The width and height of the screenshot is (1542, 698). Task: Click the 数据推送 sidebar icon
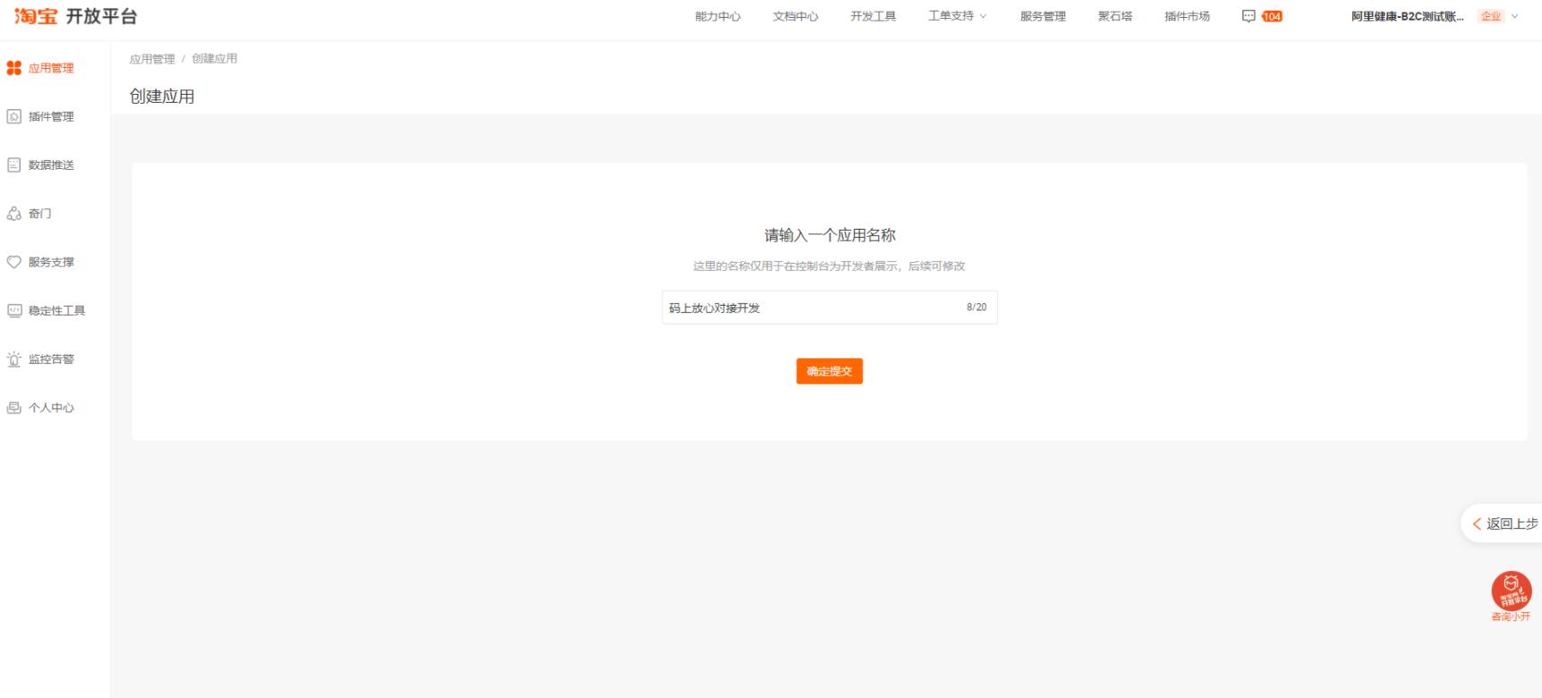tap(14, 165)
